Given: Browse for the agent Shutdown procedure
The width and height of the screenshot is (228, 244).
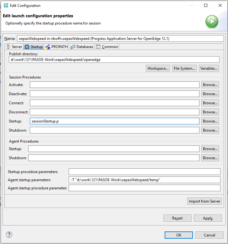Looking at the screenshot, I should [210, 158].
